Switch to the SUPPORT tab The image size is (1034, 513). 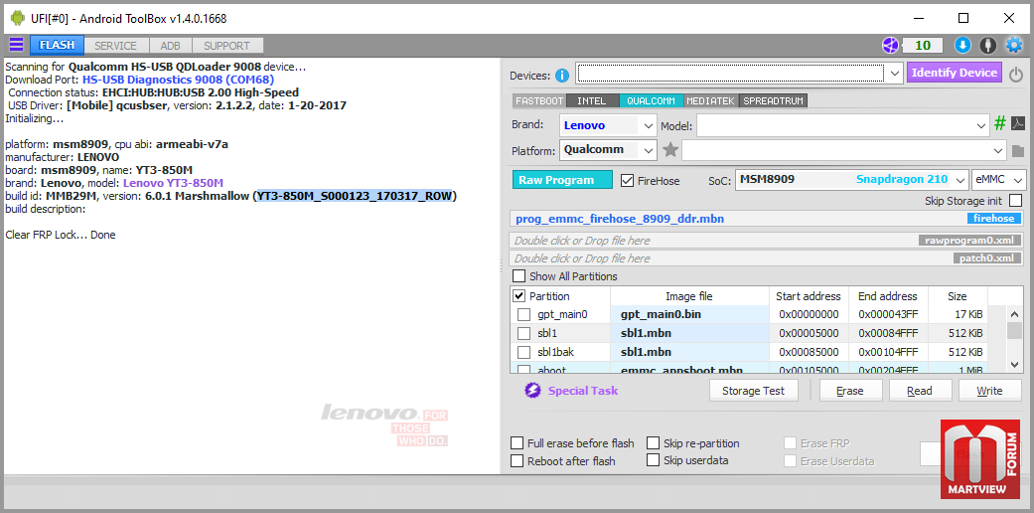tap(226, 46)
